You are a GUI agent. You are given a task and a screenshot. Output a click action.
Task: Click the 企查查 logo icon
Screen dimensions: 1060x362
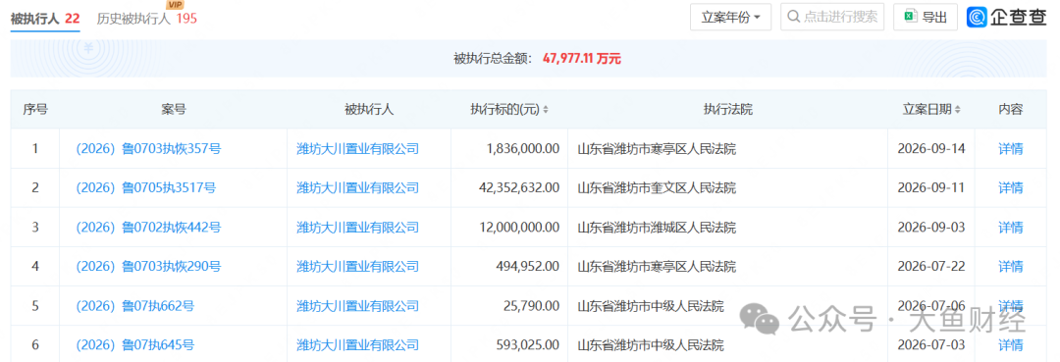click(978, 18)
